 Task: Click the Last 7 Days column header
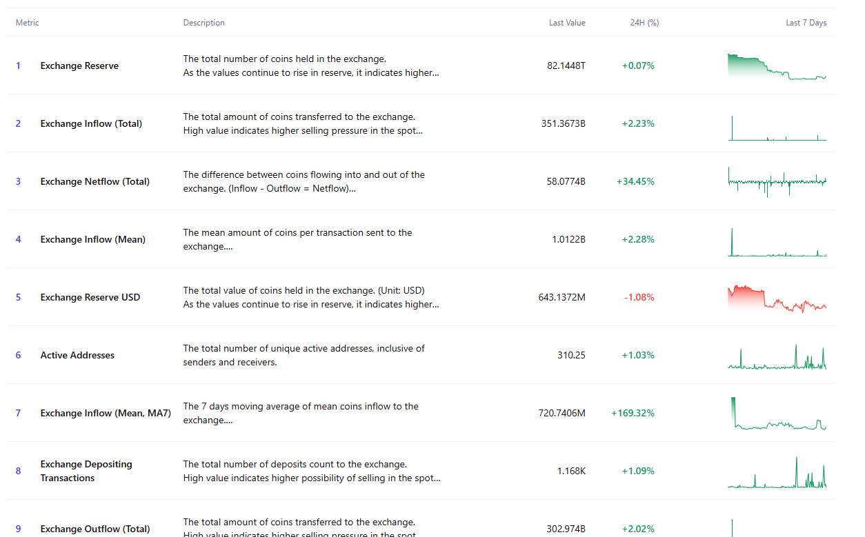(806, 23)
